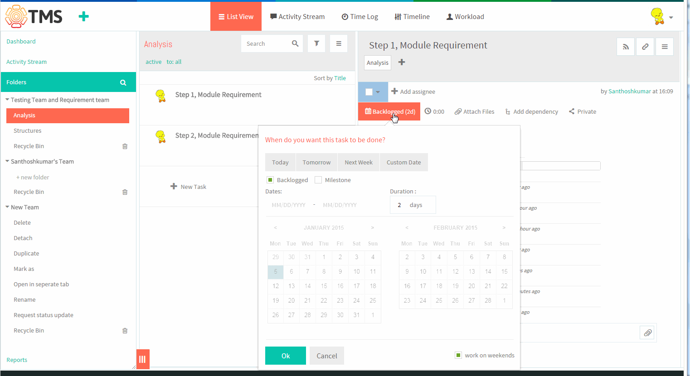This screenshot has width=690, height=376.
Task: Open the task status dropdown arrow
Action: 378,92
